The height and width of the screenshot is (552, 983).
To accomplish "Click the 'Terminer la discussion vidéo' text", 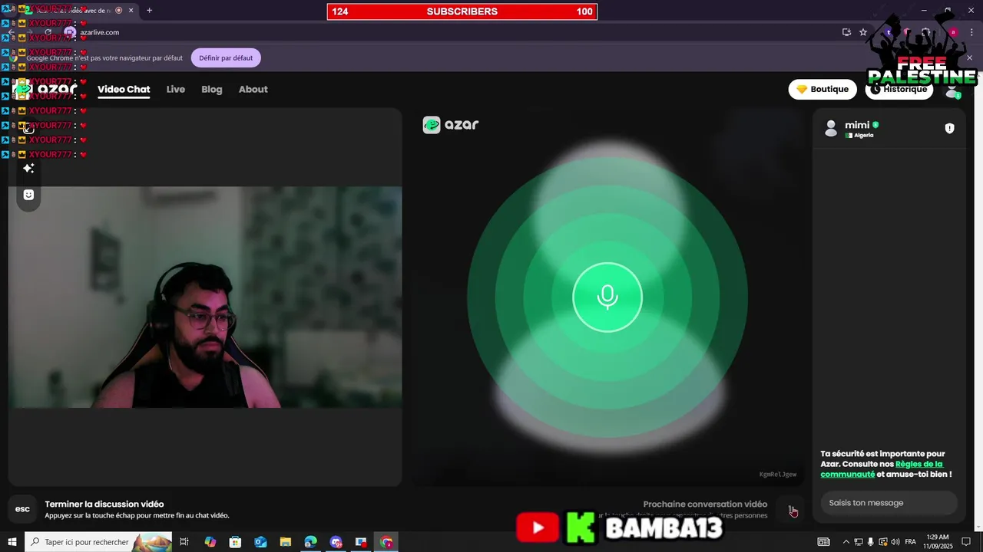I will (x=104, y=504).
